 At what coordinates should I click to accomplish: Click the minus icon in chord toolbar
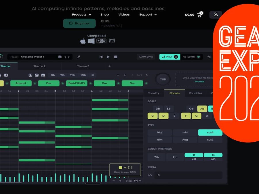[118, 75]
